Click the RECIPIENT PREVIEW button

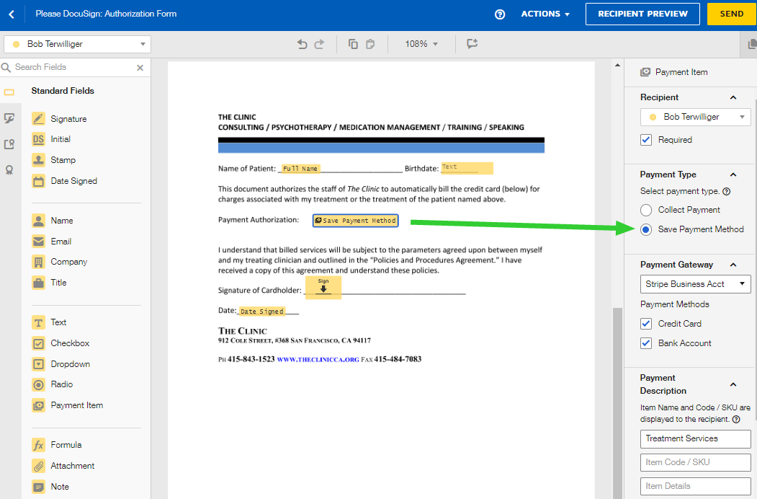[x=642, y=14]
